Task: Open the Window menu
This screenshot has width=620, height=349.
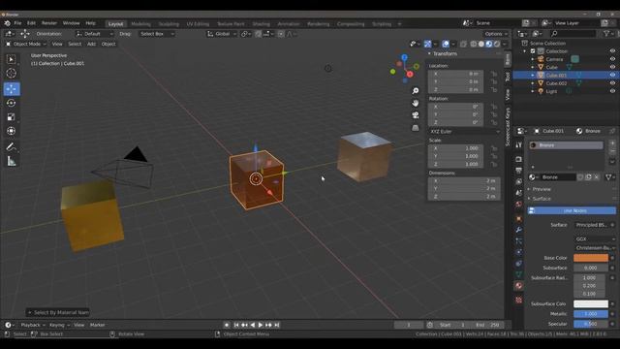Action: pyautogui.click(x=71, y=23)
